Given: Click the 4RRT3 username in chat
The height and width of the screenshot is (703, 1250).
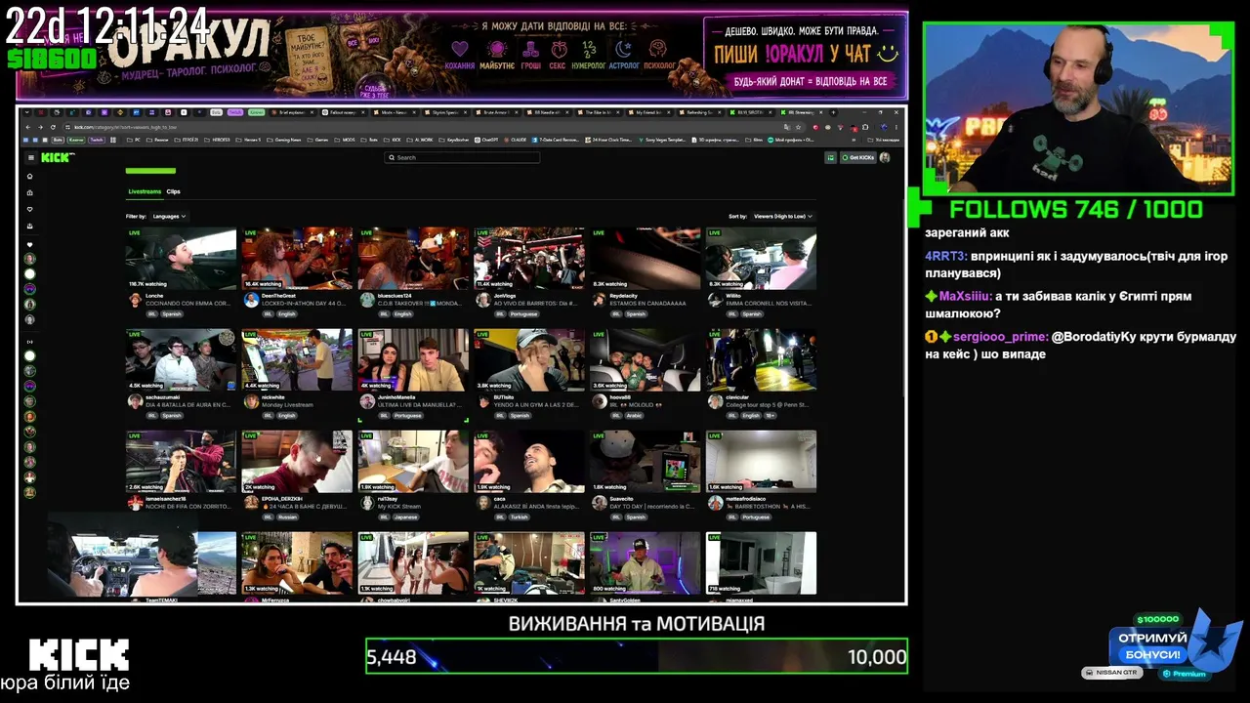Looking at the screenshot, I should point(945,256).
